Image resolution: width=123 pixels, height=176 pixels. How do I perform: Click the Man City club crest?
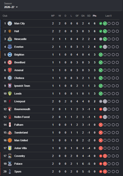pyautogui.click(x=10, y=23)
